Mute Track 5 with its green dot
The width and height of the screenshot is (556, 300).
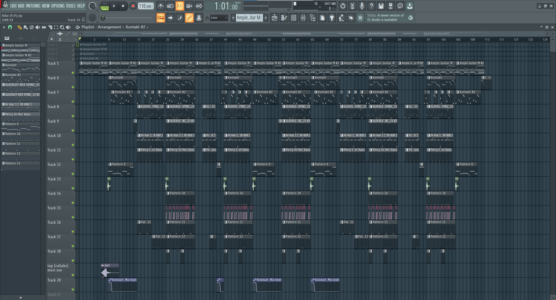(x=73, y=72)
